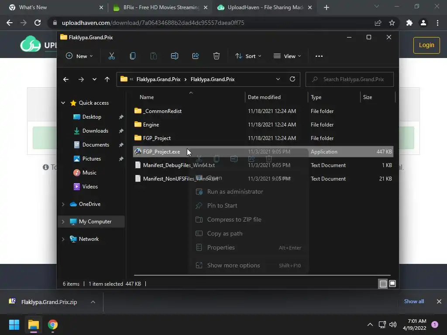Click the File Explorer taskbar icon
The width and height of the screenshot is (447, 335).
(33, 325)
